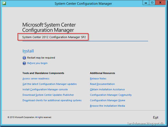168x127 pixels.
Task: Click the blue info icon beside Restart may be required
Action: pyautogui.click(x=24, y=58)
